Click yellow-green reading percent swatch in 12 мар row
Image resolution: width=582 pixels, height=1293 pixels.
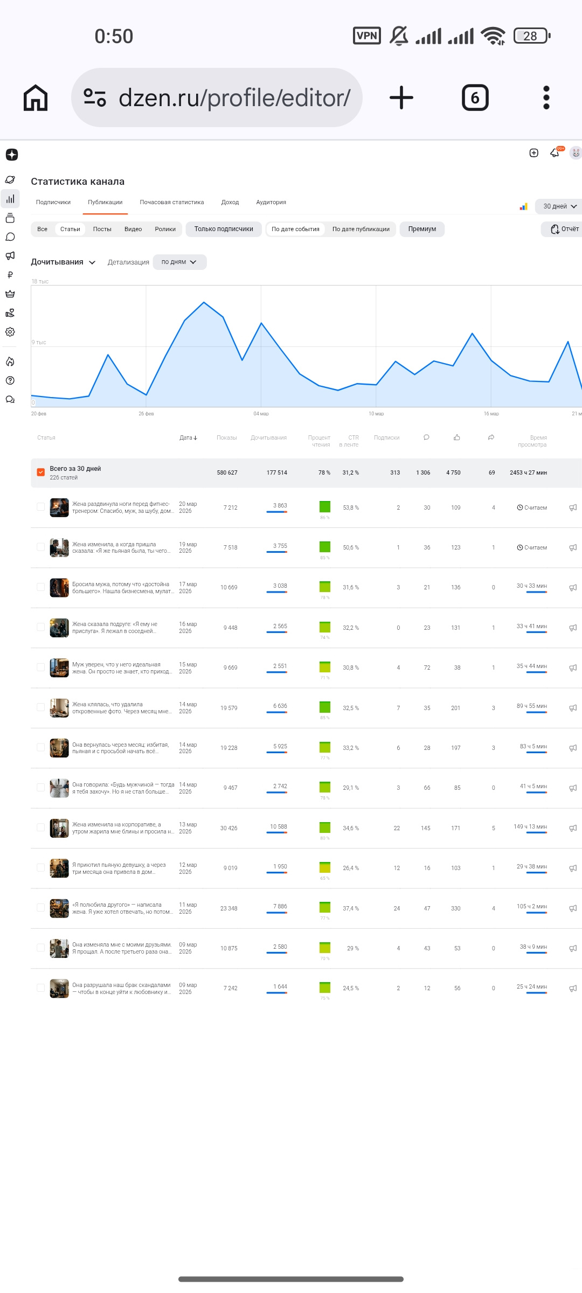[325, 867]
